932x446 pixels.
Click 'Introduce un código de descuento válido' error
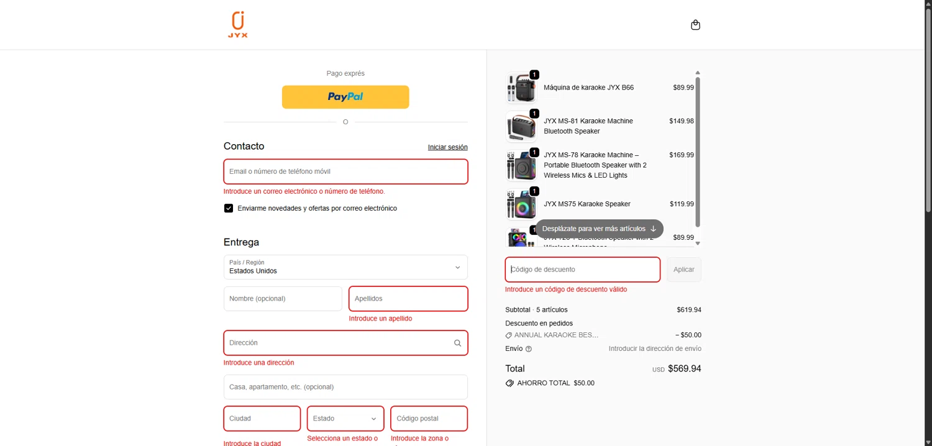[x=566, y=289]
